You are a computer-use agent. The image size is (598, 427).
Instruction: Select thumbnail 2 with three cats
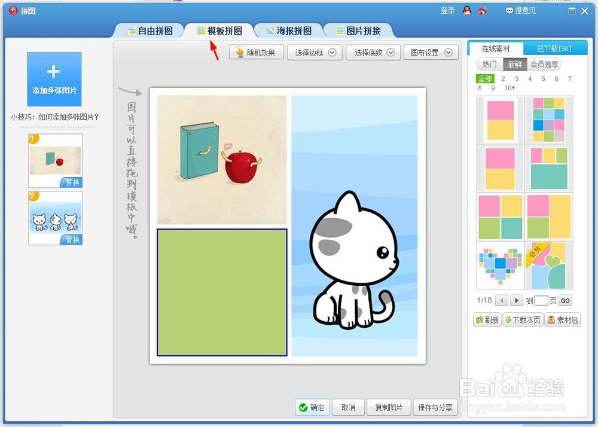tap(55, 218)
